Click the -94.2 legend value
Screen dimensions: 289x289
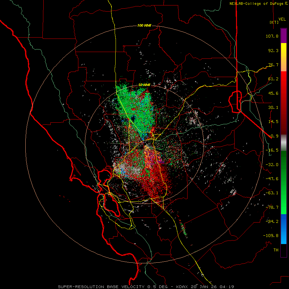coord(272,222)
